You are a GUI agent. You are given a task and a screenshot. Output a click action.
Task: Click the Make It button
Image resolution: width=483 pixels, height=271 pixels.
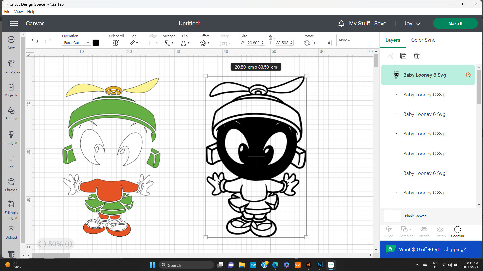point(455,23)
